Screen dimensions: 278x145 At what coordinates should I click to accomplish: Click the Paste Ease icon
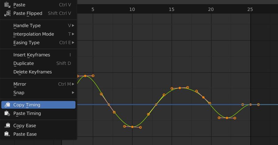pos(7,134)
